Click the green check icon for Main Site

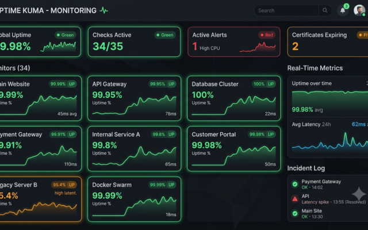(295, 213)
